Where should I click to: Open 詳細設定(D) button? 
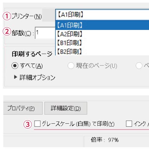66,108
